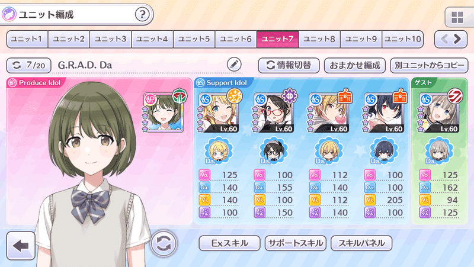Open the help question mark icon
Image resolution: width=474 pixels, height=267 pixels.
(x=142, y=14)
